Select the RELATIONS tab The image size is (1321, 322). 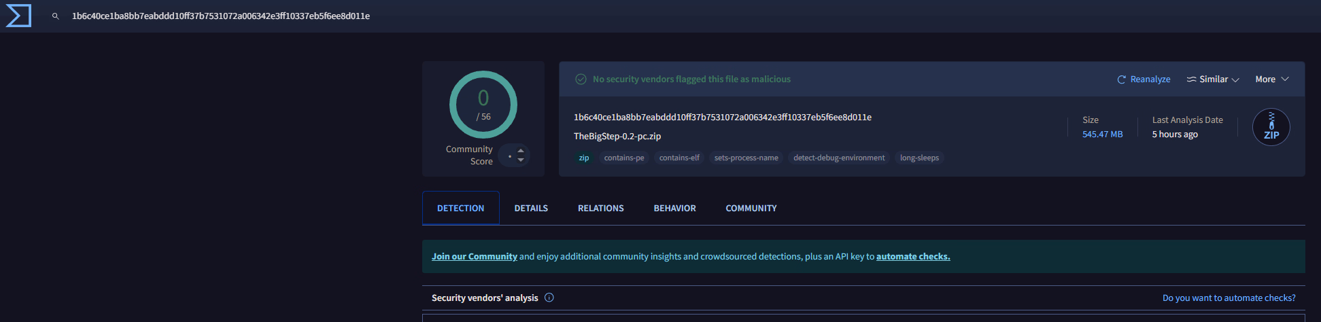point(601,209)
